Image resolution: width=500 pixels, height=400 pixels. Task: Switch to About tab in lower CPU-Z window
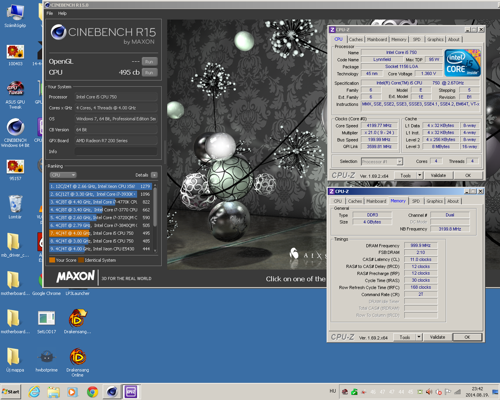click(x=453, y=201)
